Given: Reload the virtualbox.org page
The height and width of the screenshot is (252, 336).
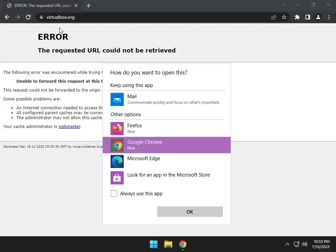Looking at the screenshot, I should [x=28, y=17].
